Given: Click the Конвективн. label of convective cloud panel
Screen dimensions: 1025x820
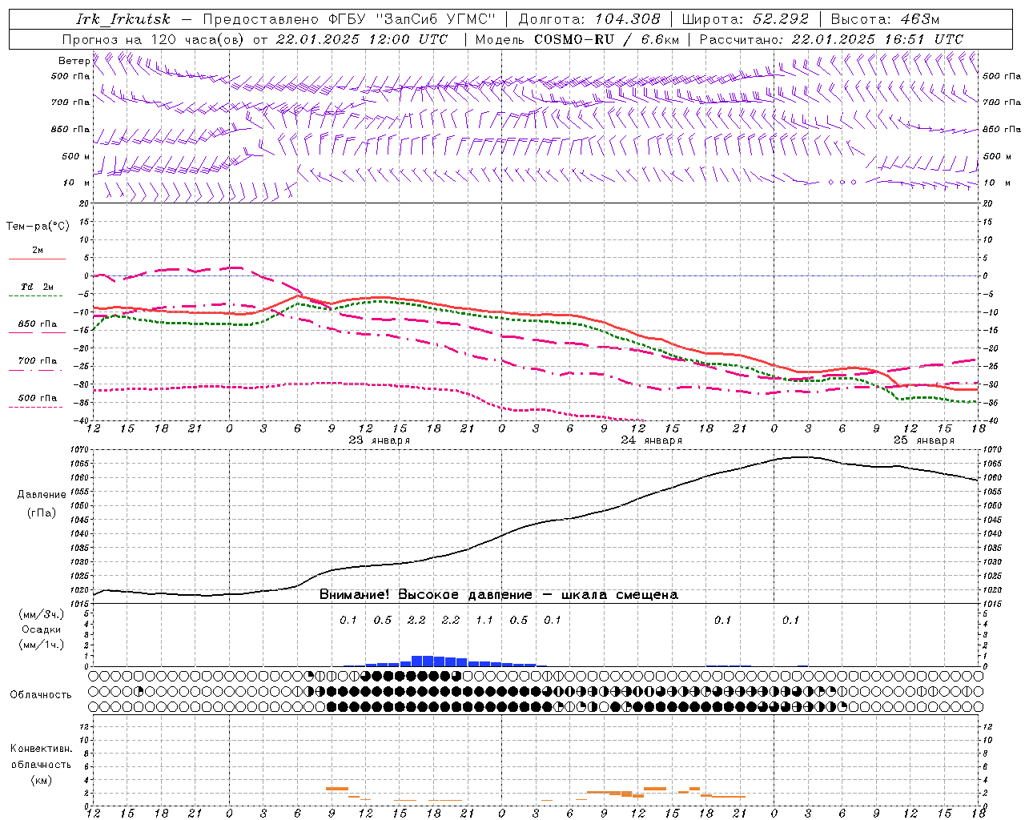Looking at the screenshot, I should click(x=41, y=749).
